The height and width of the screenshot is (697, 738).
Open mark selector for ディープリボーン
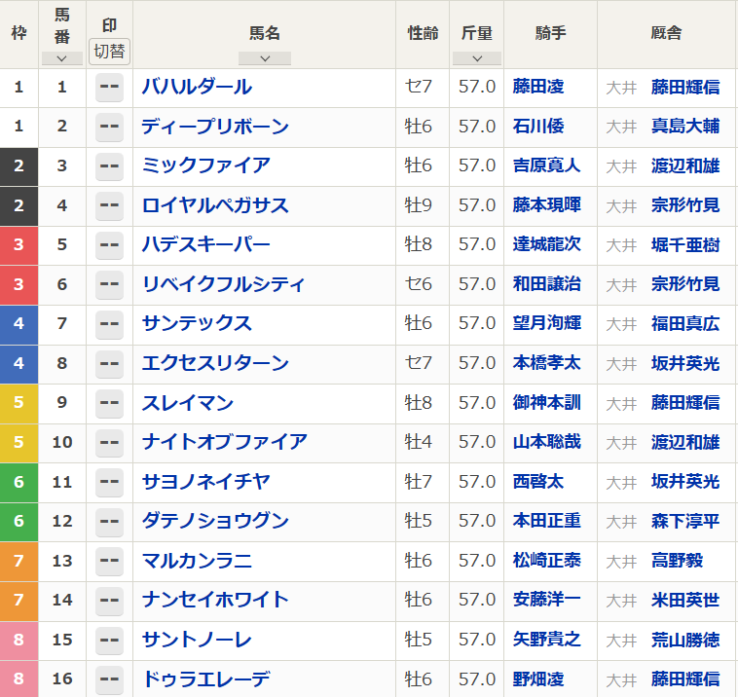[x=109, y=127]
